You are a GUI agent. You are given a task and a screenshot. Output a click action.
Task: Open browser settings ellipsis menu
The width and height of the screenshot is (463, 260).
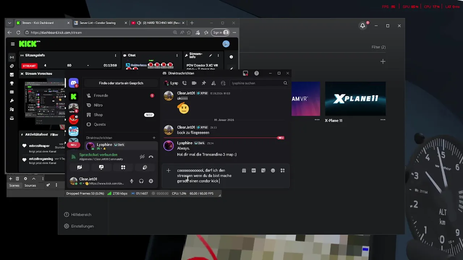point(234,32)
